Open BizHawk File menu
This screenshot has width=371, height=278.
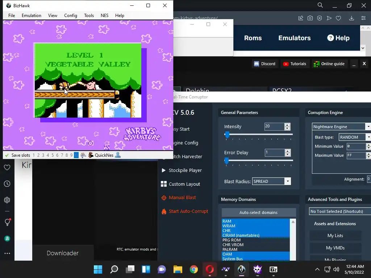12,15
